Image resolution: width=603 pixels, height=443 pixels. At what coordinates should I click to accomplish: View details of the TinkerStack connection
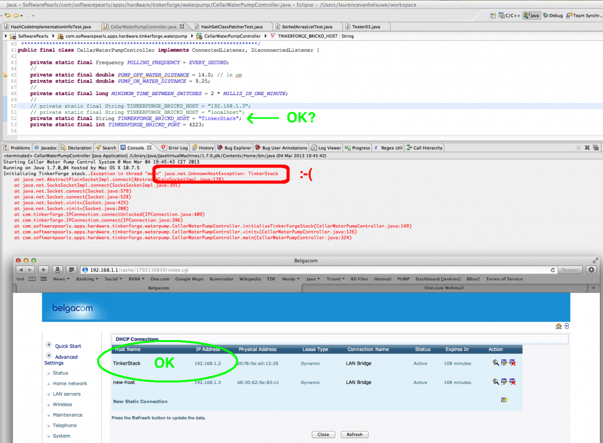point(496,363)
